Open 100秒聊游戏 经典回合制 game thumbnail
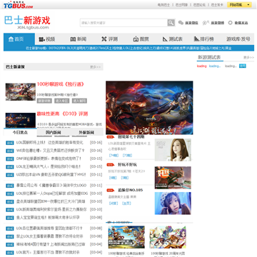257x257 pixels. [126, 237]
